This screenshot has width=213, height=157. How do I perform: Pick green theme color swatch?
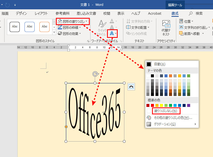pos(189,76)
